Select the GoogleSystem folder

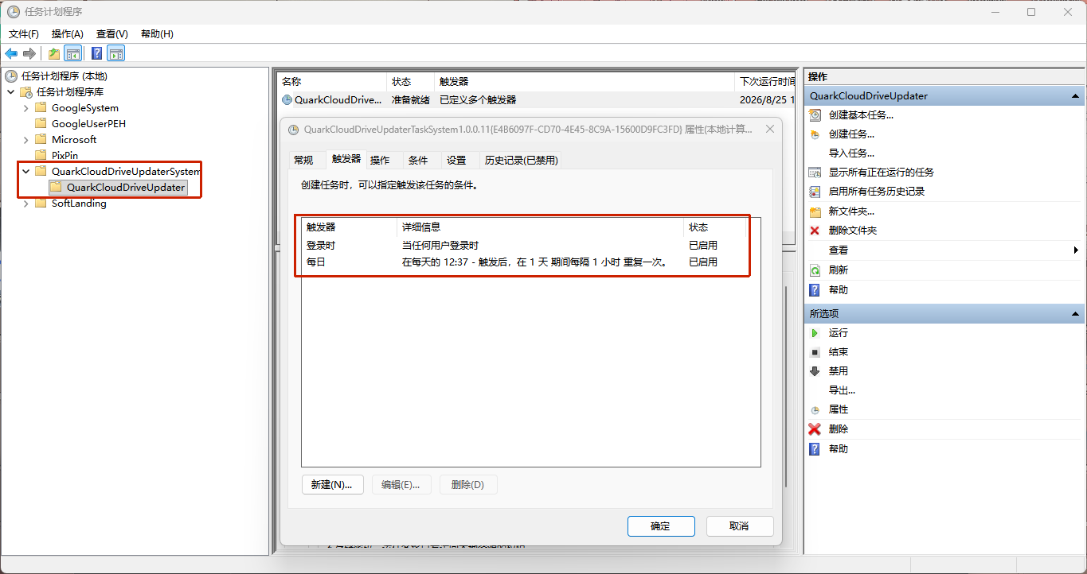85,108
